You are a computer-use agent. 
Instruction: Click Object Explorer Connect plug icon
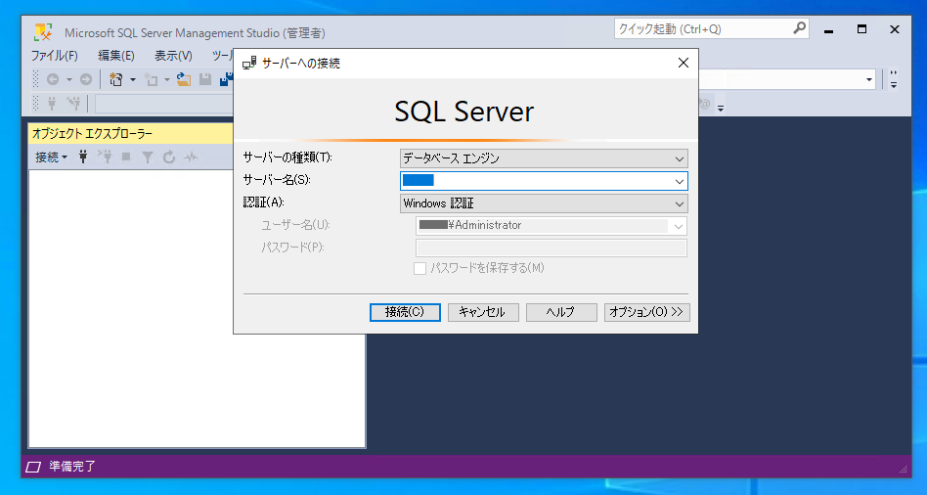[x=83, y=157]
